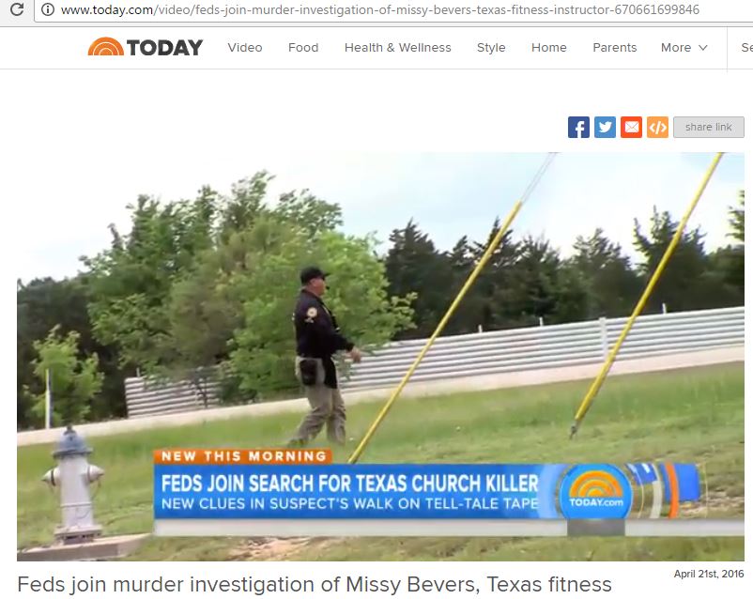Image resolution: width=753 pixels, height=599 pixels.
Task: Open the Home section link
Action: click(x=549, y=48)
